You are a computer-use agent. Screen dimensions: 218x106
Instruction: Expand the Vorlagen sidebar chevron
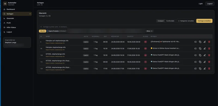click(30, 14)
